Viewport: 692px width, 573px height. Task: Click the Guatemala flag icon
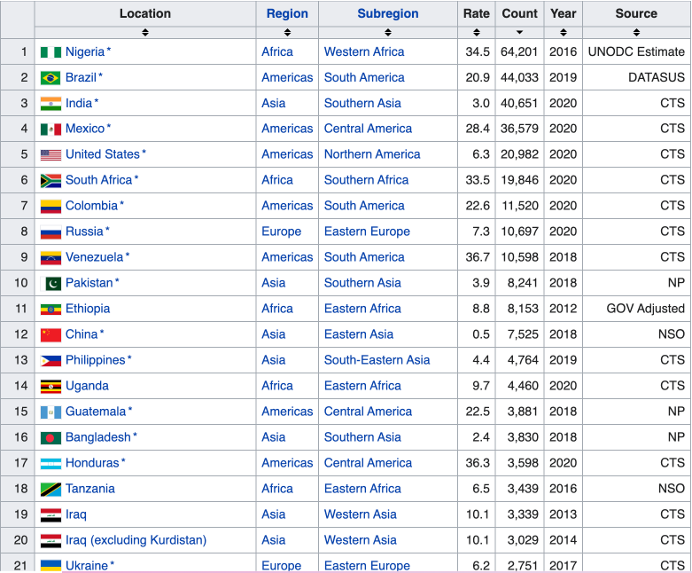pos(51,412)
